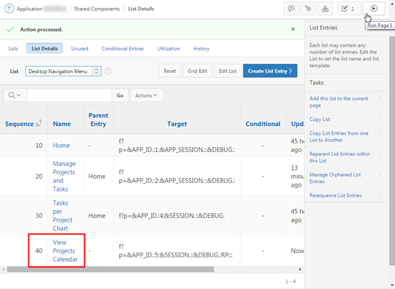Click Reparent List Entries within this List

pyautogui.click(x=340, y=157)
